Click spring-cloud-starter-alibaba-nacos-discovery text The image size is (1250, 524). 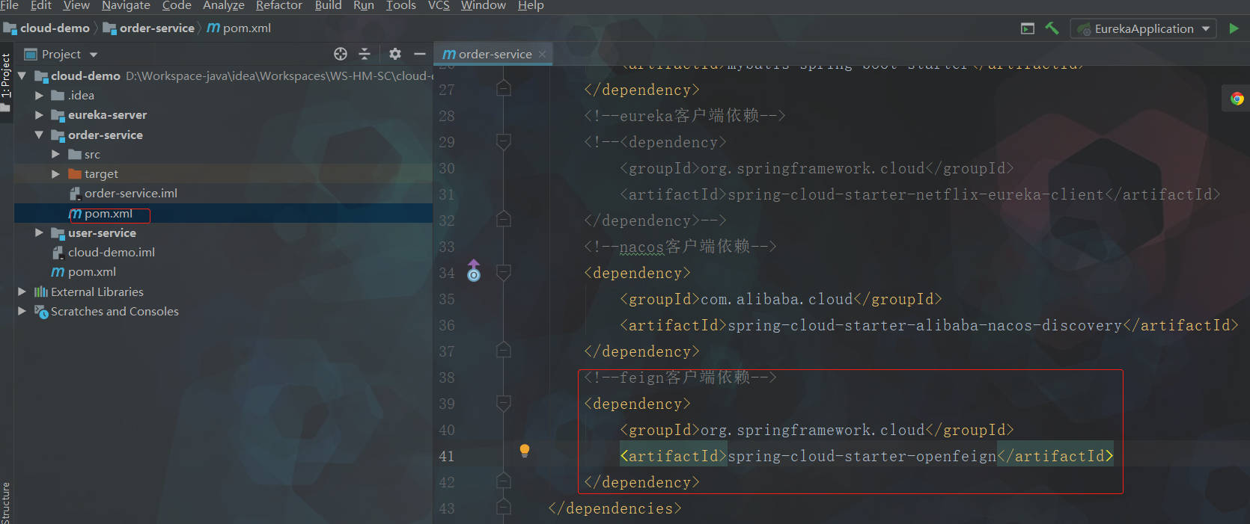(925, 325)
